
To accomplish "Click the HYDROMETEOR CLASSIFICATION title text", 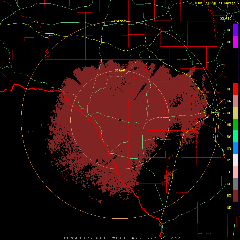I will pos(94,238).
